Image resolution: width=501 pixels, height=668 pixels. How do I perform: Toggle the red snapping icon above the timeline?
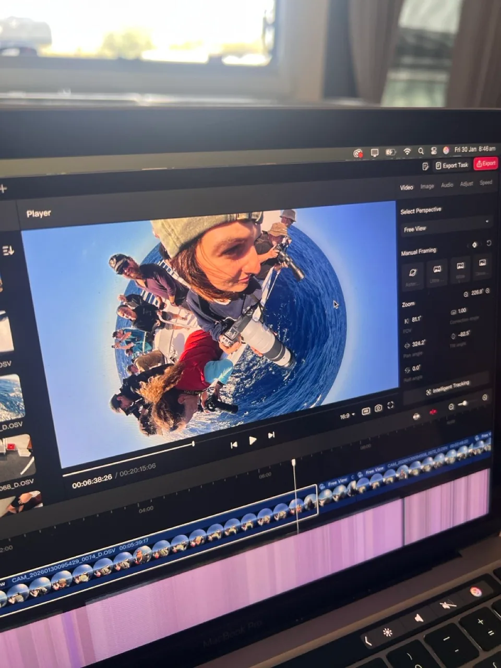tap(433, 412)
